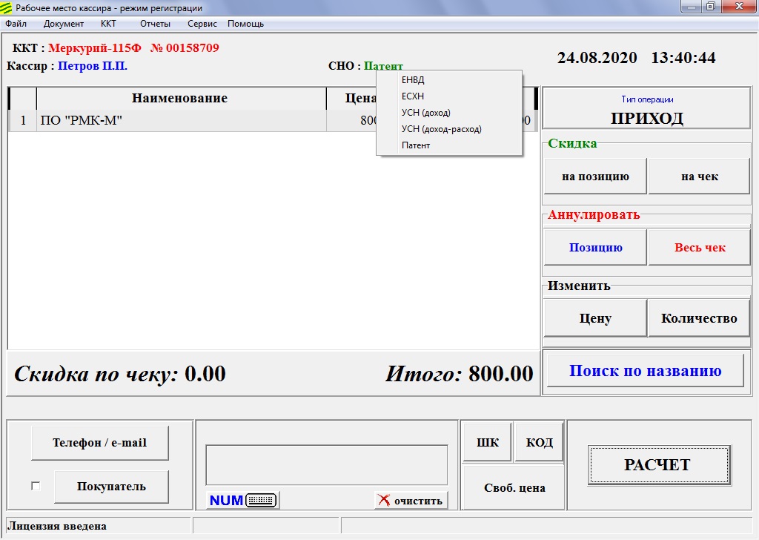Image resolution: width=759 pixels, height=540 pixels.
Task: Choose Патент from the popup list
Action: coord(416,145)
